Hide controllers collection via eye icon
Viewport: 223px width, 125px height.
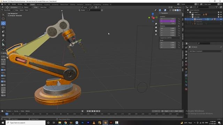point(221,15)
